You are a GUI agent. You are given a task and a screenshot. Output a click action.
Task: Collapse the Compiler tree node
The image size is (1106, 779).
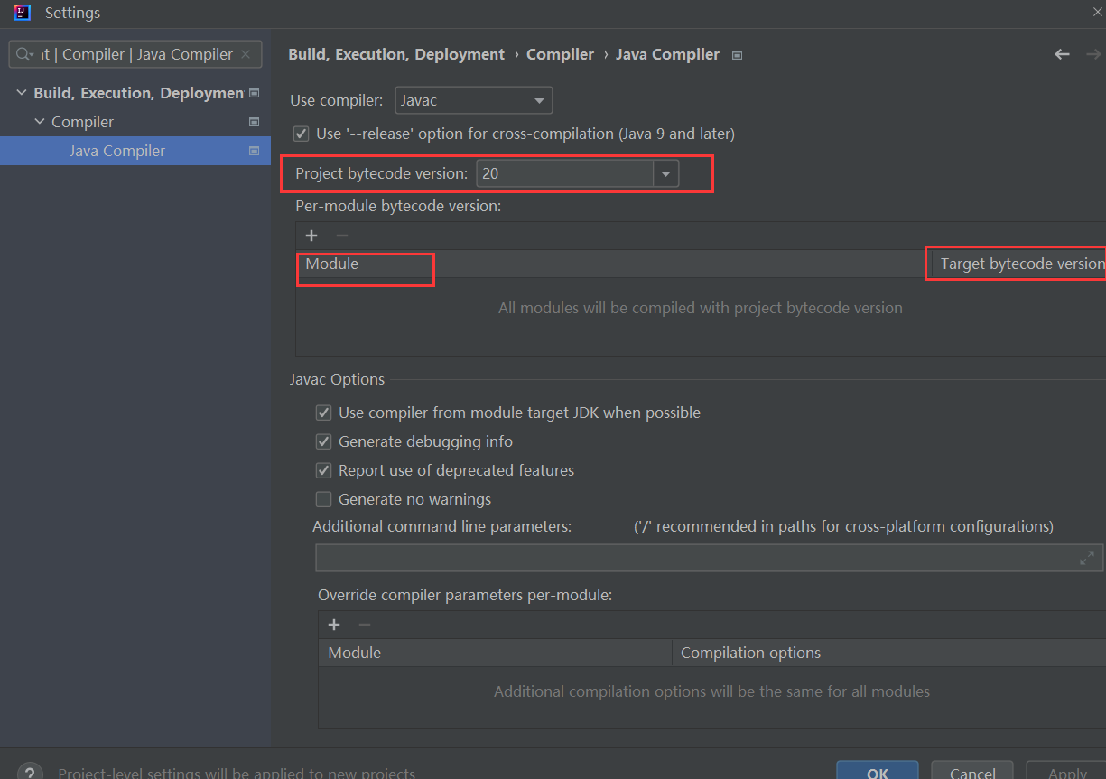pyautogui.click(x=39, y=122)
